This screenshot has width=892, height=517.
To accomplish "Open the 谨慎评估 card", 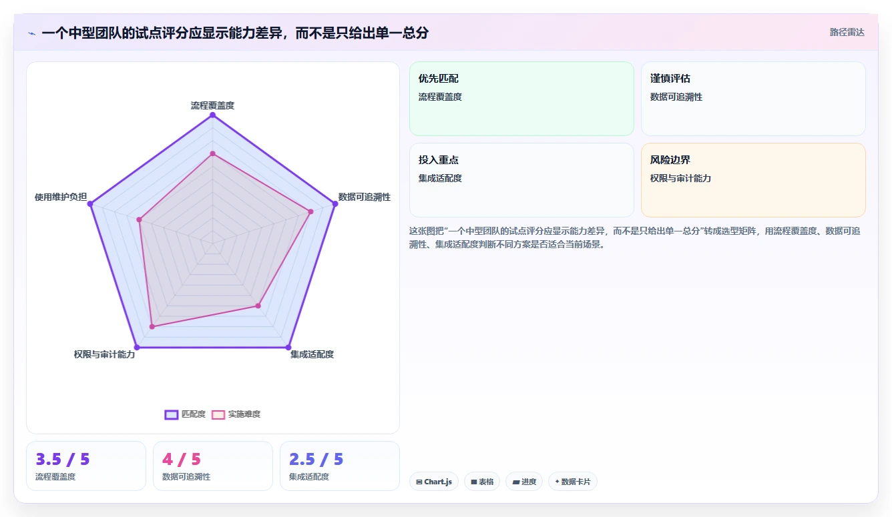I will [x=753, y=99].
